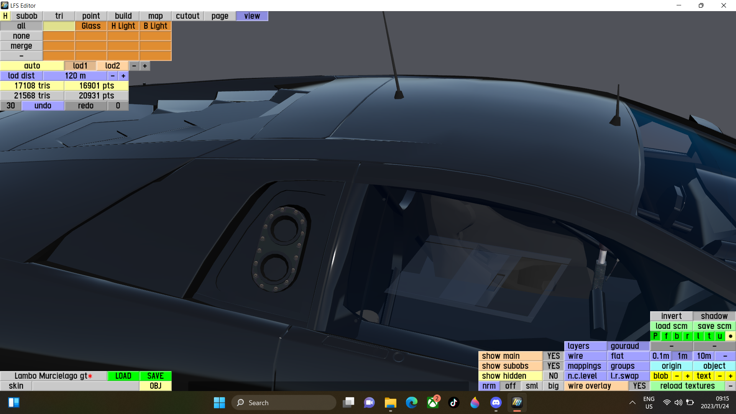Open Discord from the taskbar
This screenshot has height=414, width=736.
click(x=496, y=402)
